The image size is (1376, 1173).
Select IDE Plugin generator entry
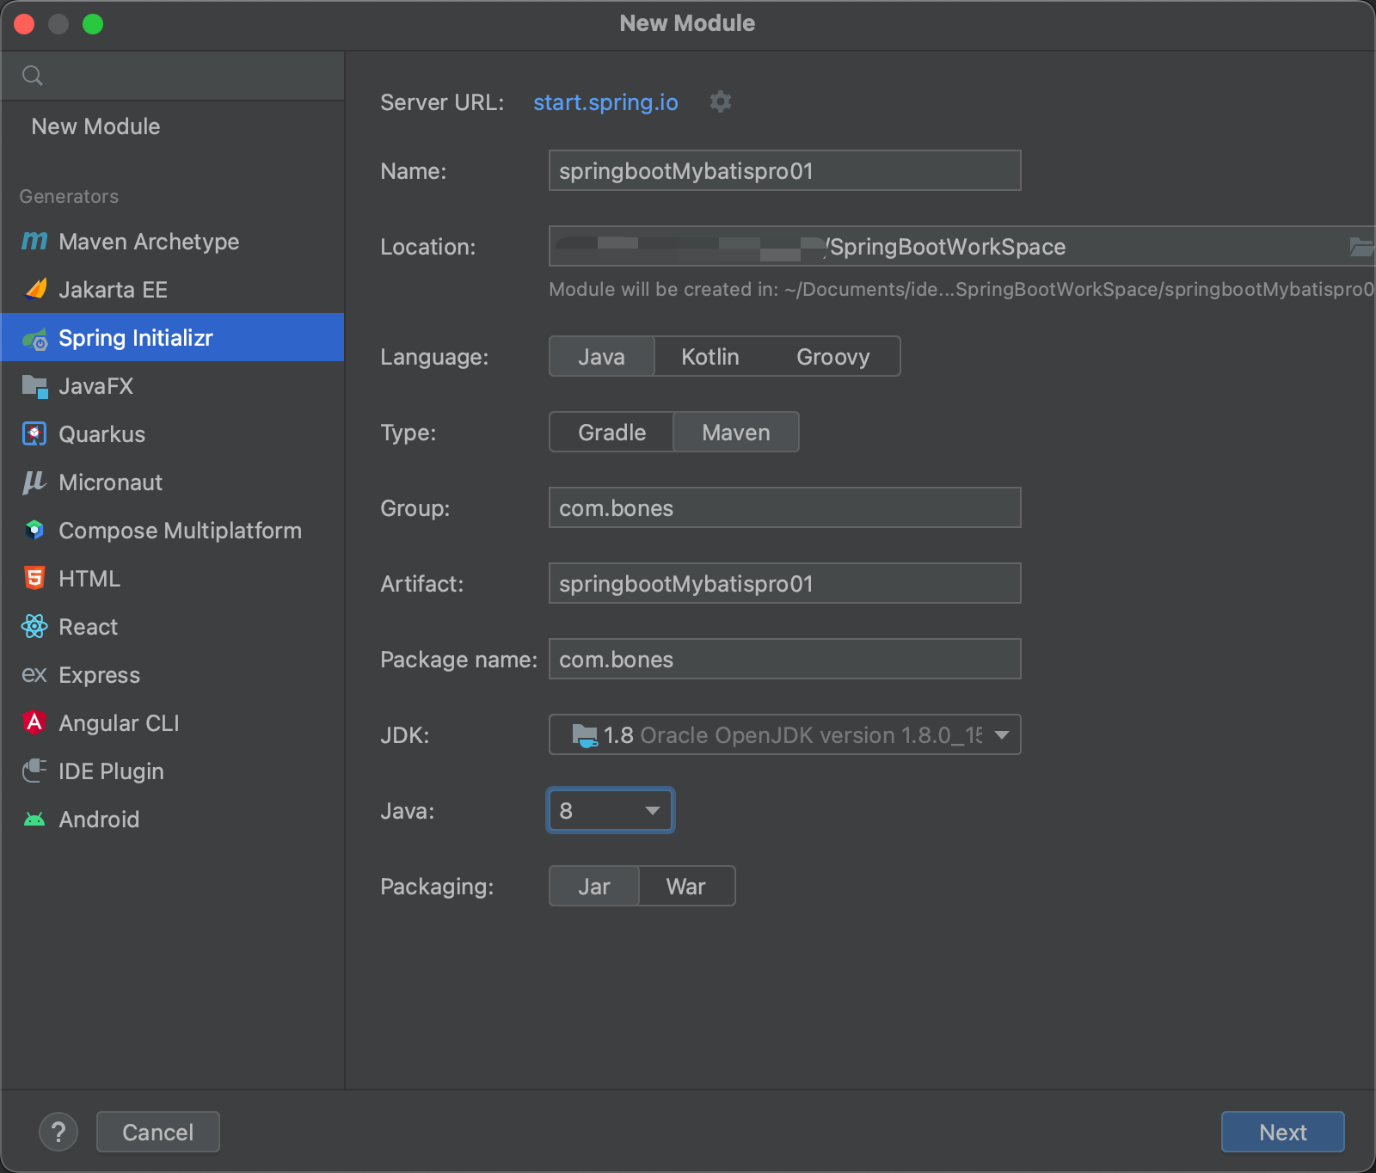click(x=172, y=771)
